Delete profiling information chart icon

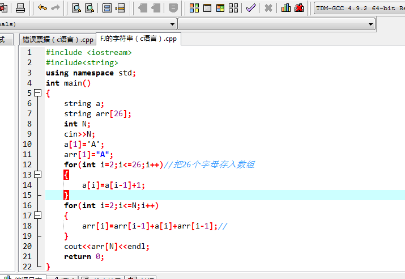pos(299,8)
